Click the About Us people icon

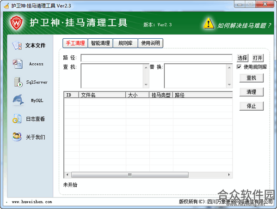point(17,137)
